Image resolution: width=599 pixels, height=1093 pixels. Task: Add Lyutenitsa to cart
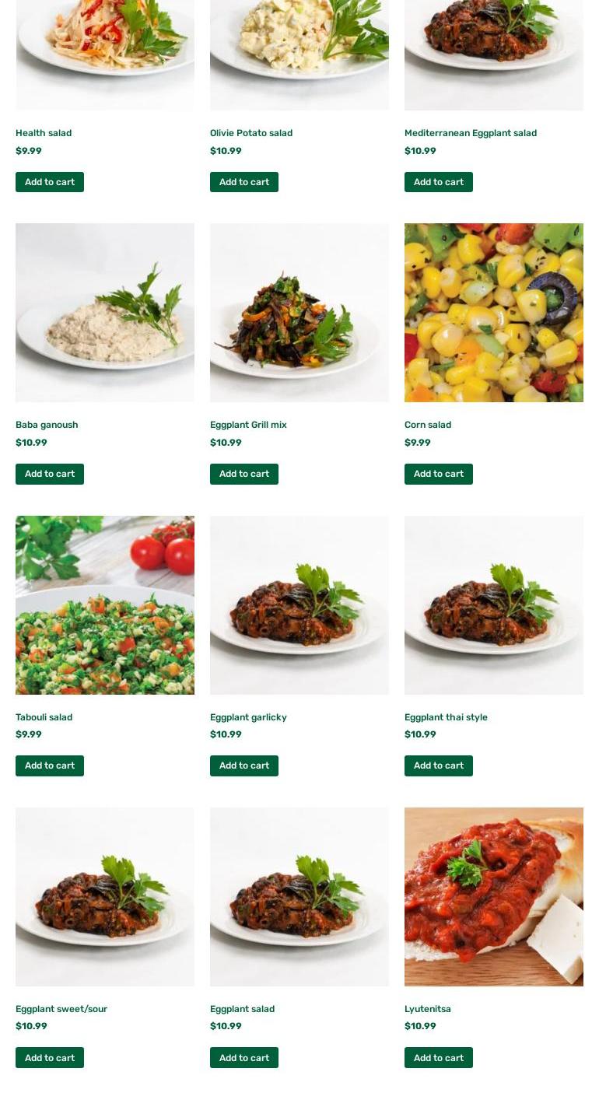coord(439,1058)
